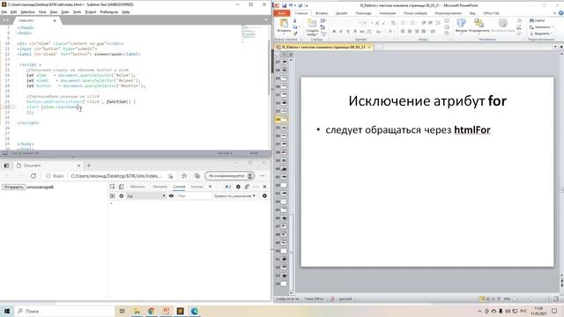Open a new tab in the Edge browser
Image resolution: width=564 pixels, height=317 pixels.
[x=89, y=166]
